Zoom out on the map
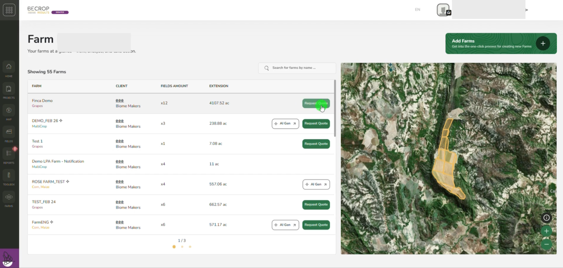The width and height of the screenshot is (563, 268). (546, 244)
